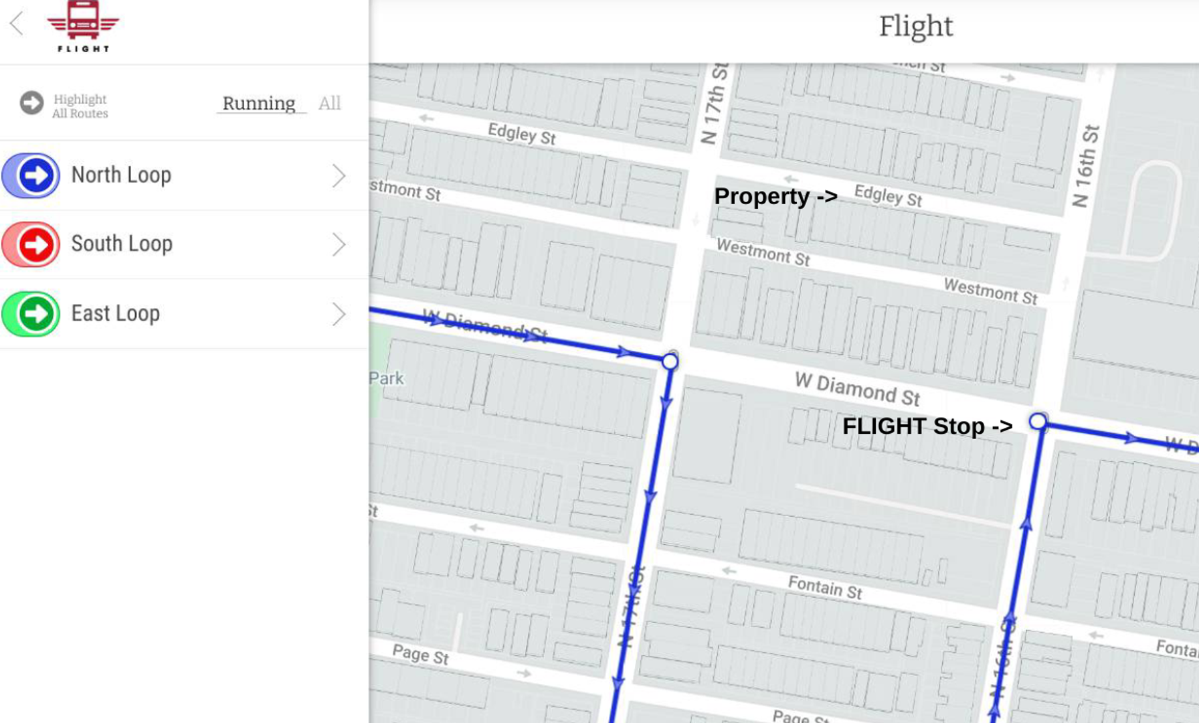Expand the North Loop chevron

click(x=339, y=176)
